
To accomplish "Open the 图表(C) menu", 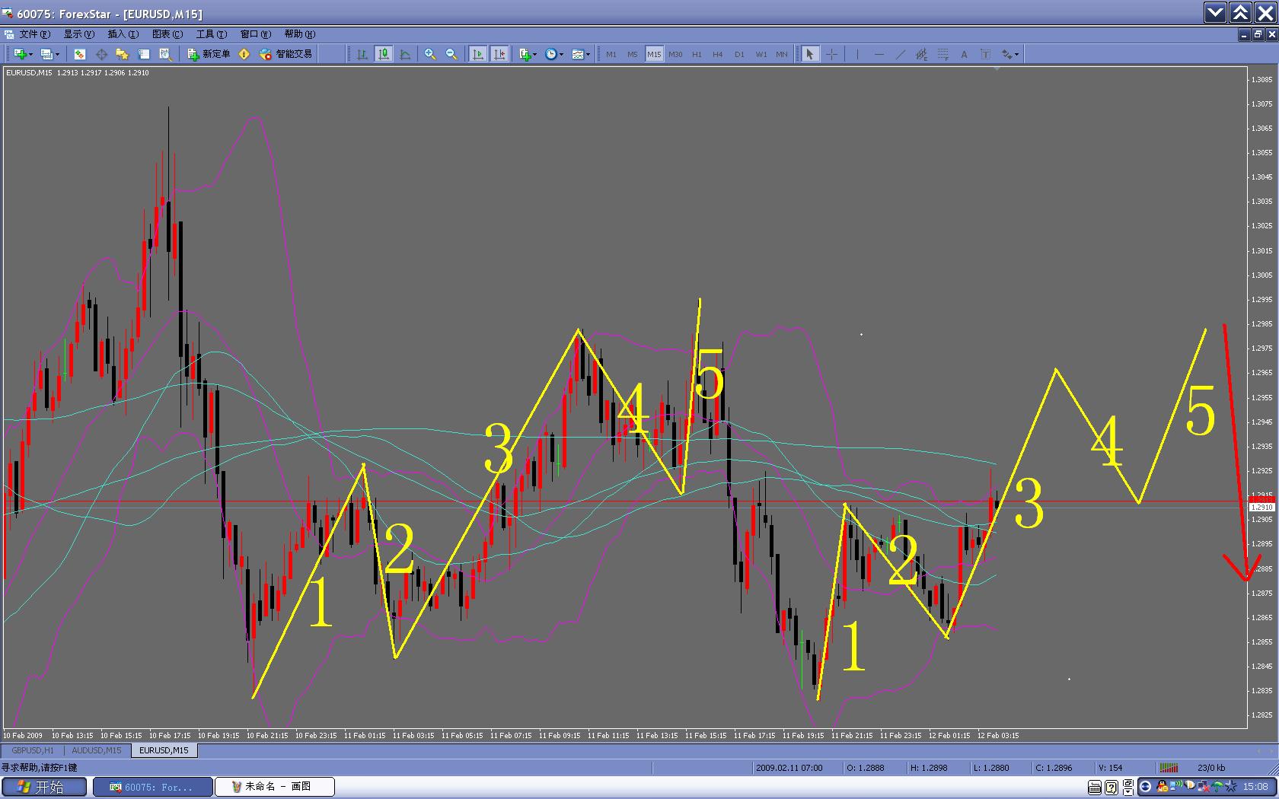I will [x=167, y=34].
